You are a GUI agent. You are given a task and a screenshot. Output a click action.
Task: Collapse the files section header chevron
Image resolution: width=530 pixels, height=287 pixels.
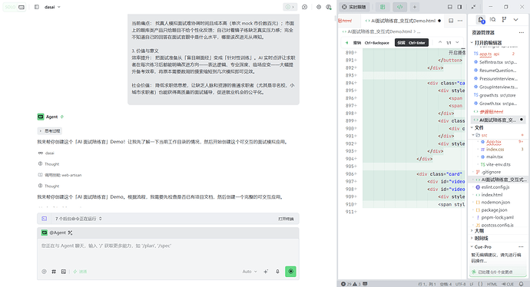click(x=472, y=127)
